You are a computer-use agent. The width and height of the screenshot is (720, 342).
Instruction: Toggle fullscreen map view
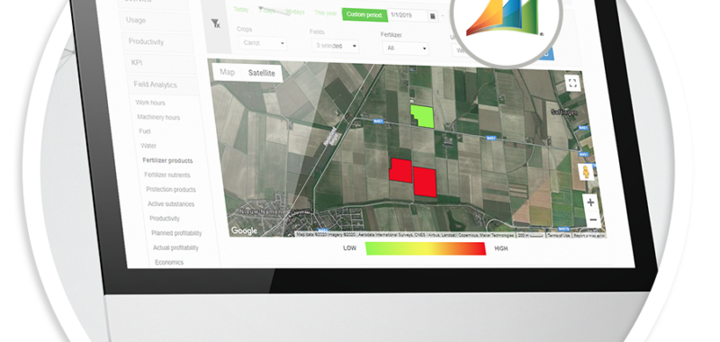pos(572,83)
